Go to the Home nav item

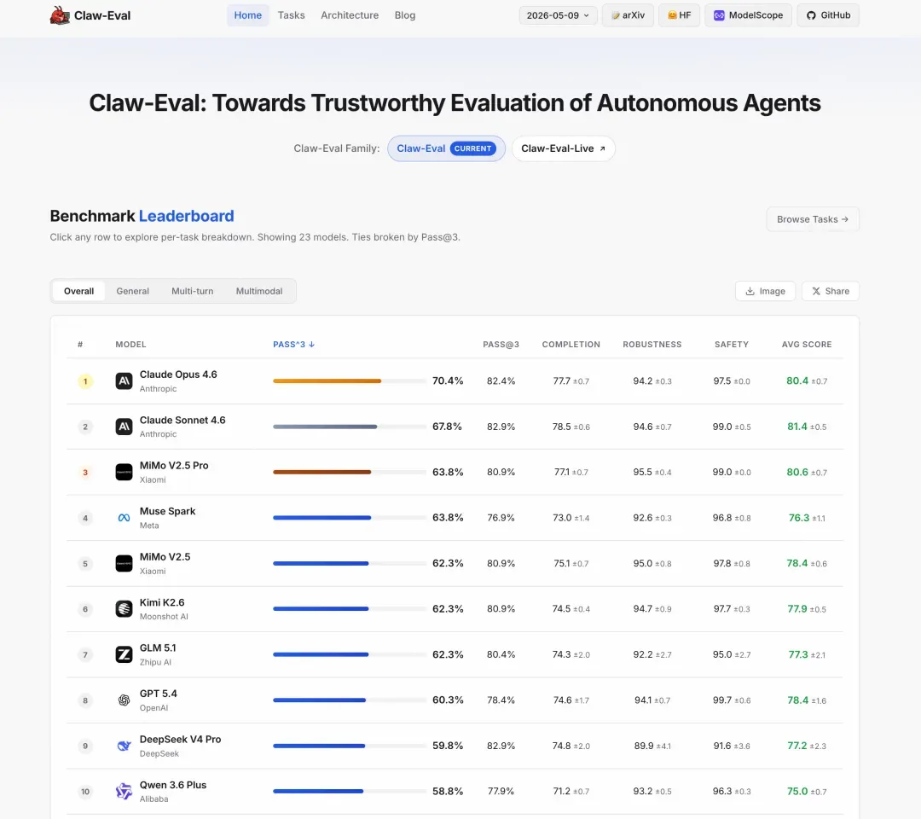click(x=248, y=15)
